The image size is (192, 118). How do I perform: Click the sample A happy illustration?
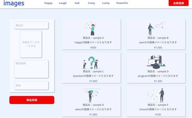pyautogui.click(x=91, y=28)
